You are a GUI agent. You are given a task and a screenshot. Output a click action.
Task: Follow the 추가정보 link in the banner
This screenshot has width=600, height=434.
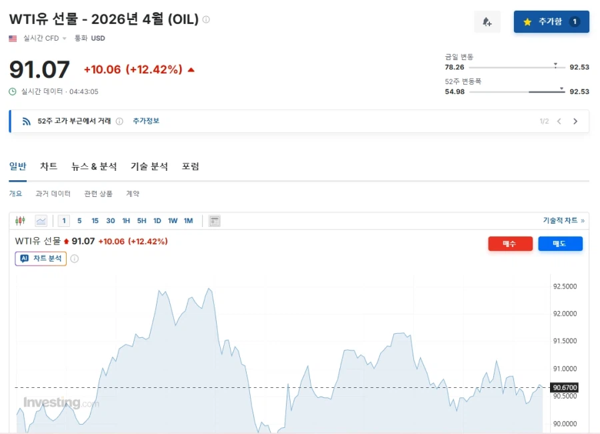[145, 121]
